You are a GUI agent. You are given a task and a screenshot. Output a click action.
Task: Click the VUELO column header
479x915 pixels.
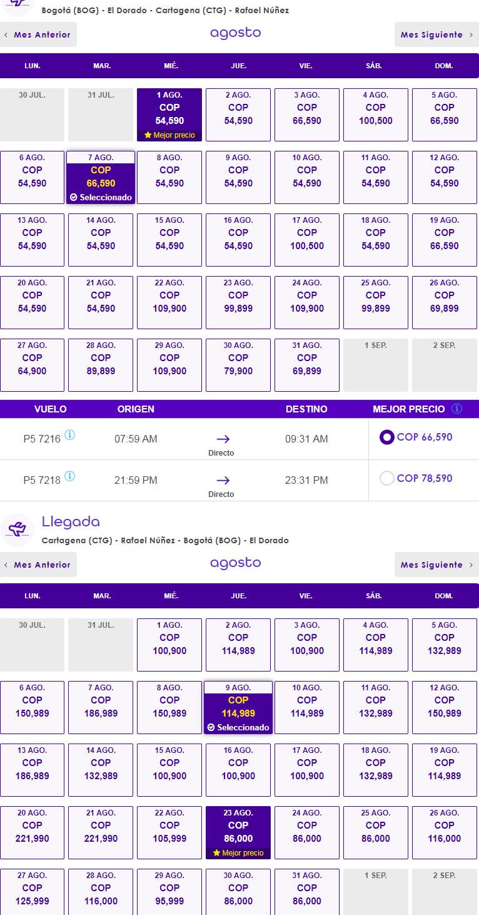(50, 409)
